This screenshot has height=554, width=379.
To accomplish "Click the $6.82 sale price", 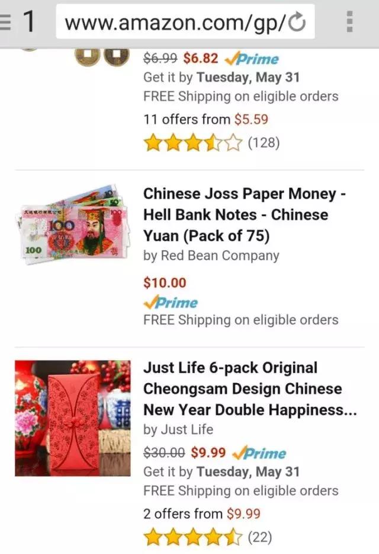I will coord(201,58).
